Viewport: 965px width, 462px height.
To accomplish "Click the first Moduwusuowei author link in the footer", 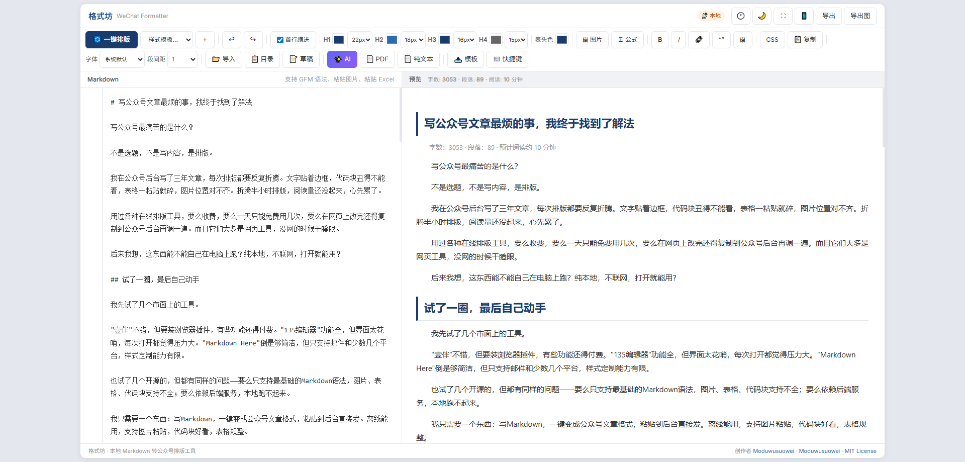I will coord(774,451).
